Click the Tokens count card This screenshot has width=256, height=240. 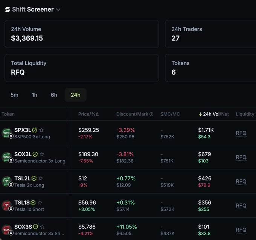pos(210,68)
